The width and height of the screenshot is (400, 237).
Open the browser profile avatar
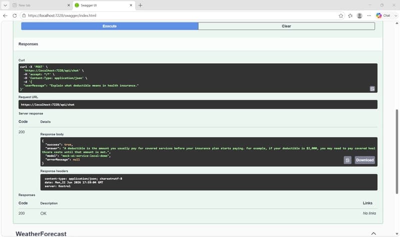coord(359,15)
